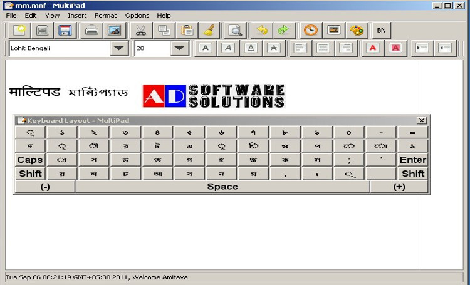Pick font color with red A
Screen dimensions: 470x285
click(373, 48)
